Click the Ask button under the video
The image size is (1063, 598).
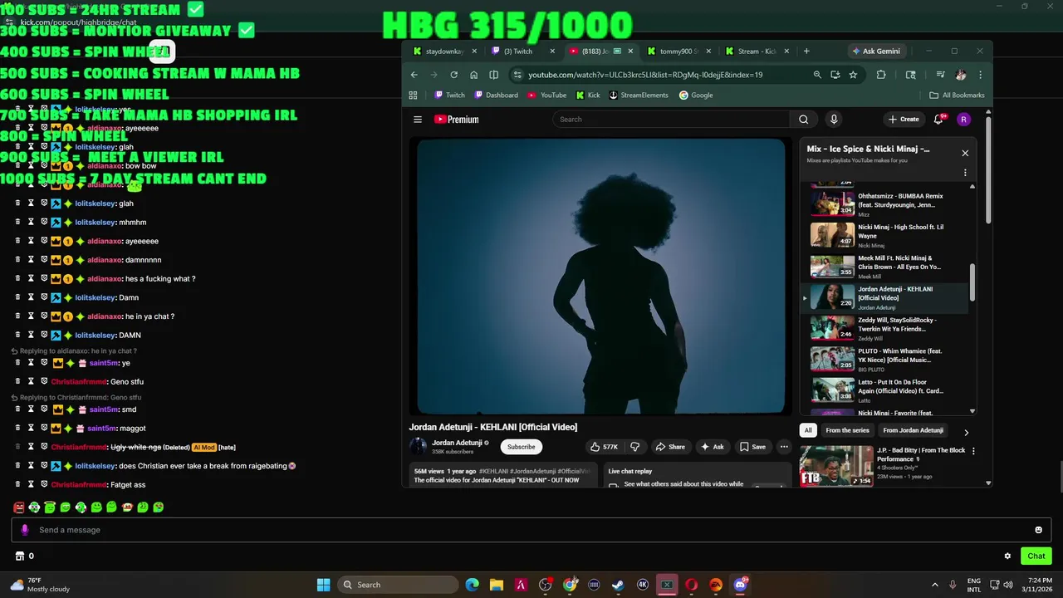tap(713, 447)
